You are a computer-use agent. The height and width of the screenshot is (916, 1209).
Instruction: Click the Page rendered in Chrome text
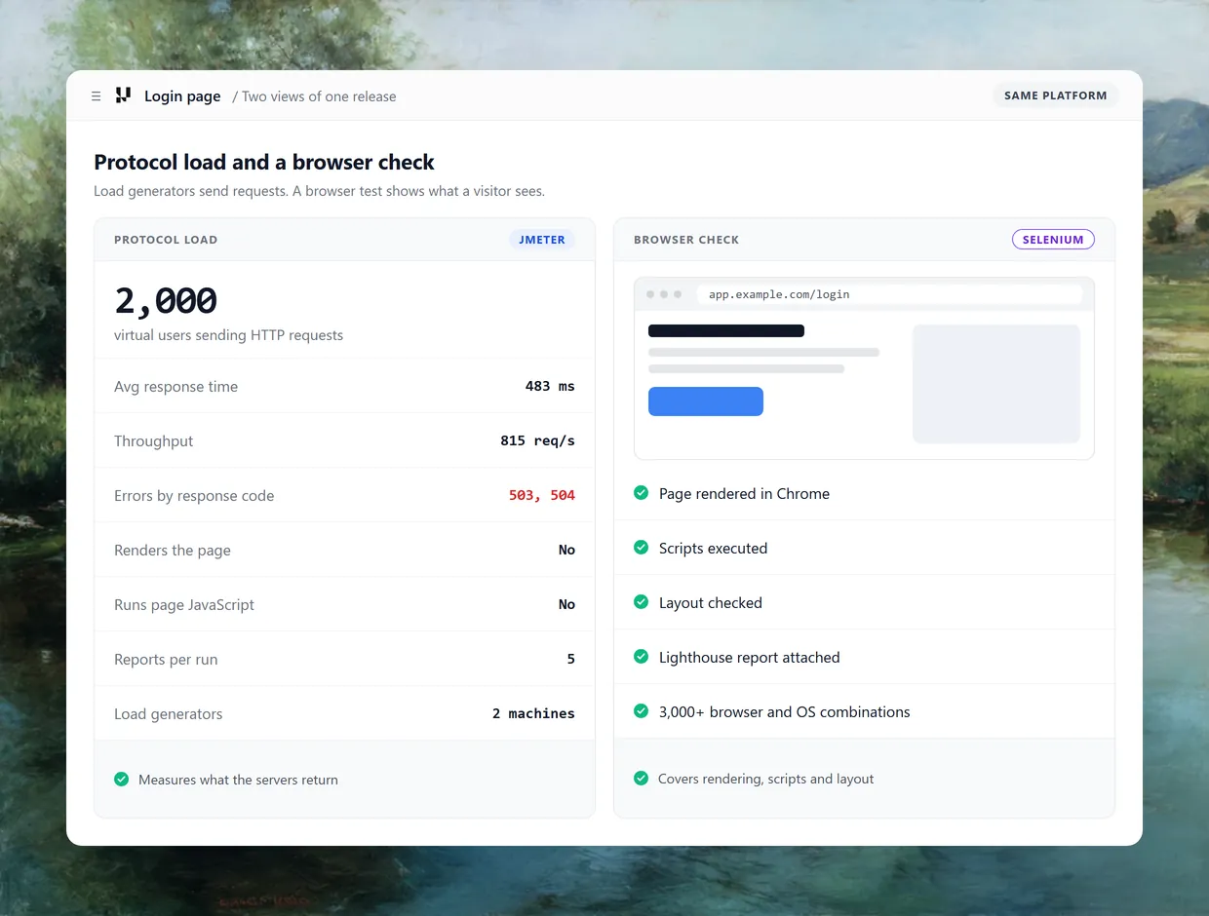click(744, 494)
